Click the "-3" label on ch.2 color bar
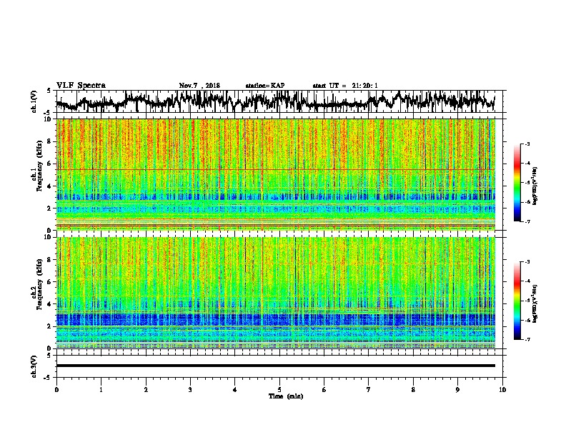This screenshot has width=566, height=437. 527,262
